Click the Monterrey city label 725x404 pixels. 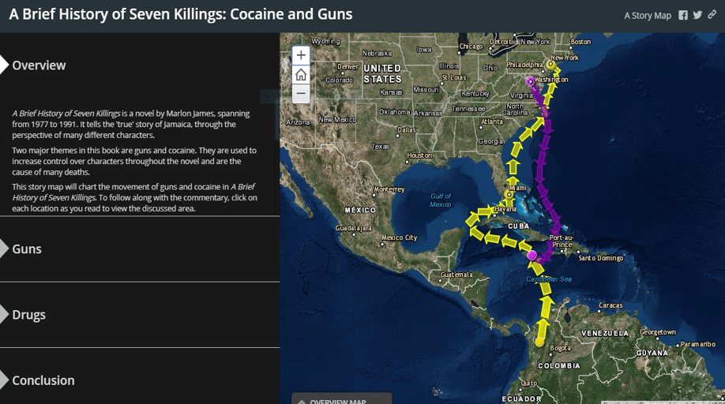click(389, 189)
